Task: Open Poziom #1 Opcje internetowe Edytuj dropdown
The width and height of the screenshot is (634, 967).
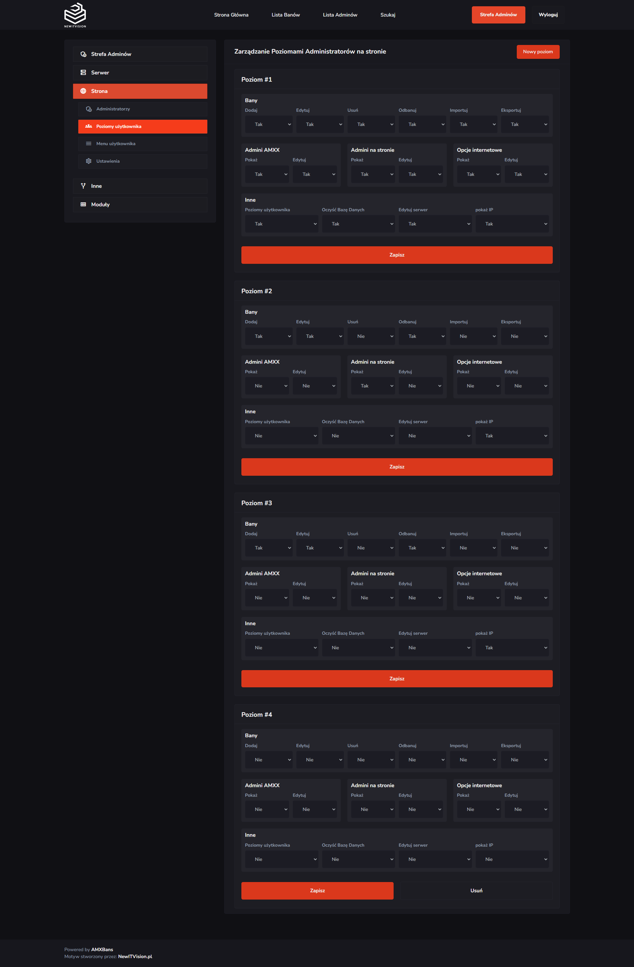Action: click(526, 174)
